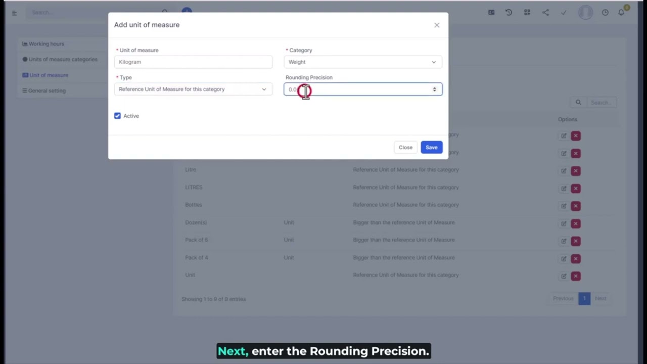Screen dimensions: 647x364
Task: Open the notifications bell icon
Action: [x=621, y=13]
